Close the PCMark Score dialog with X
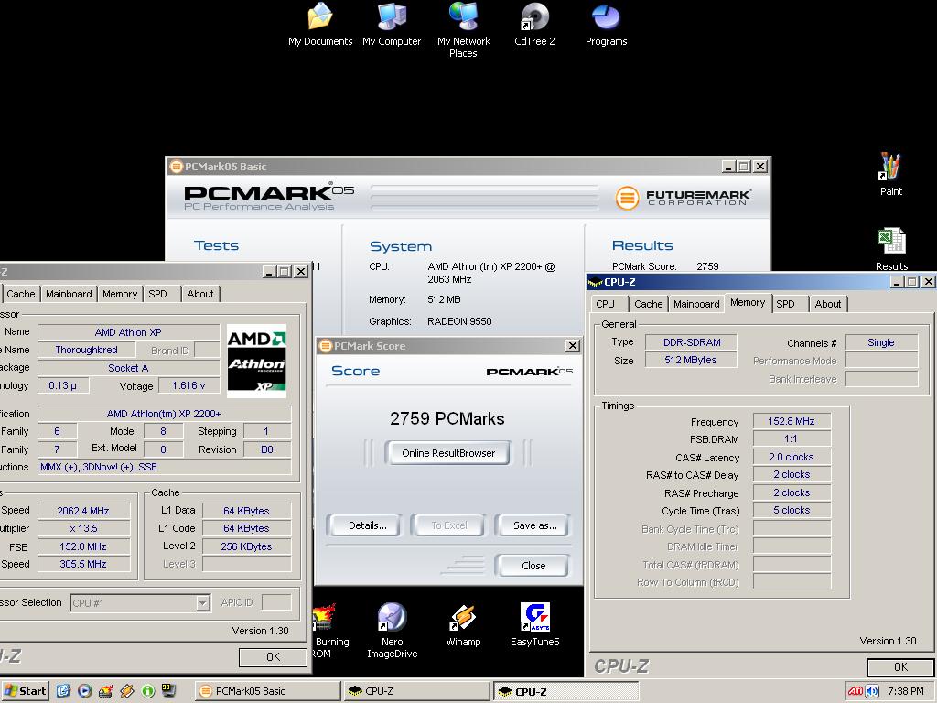 tap(573, 345)
